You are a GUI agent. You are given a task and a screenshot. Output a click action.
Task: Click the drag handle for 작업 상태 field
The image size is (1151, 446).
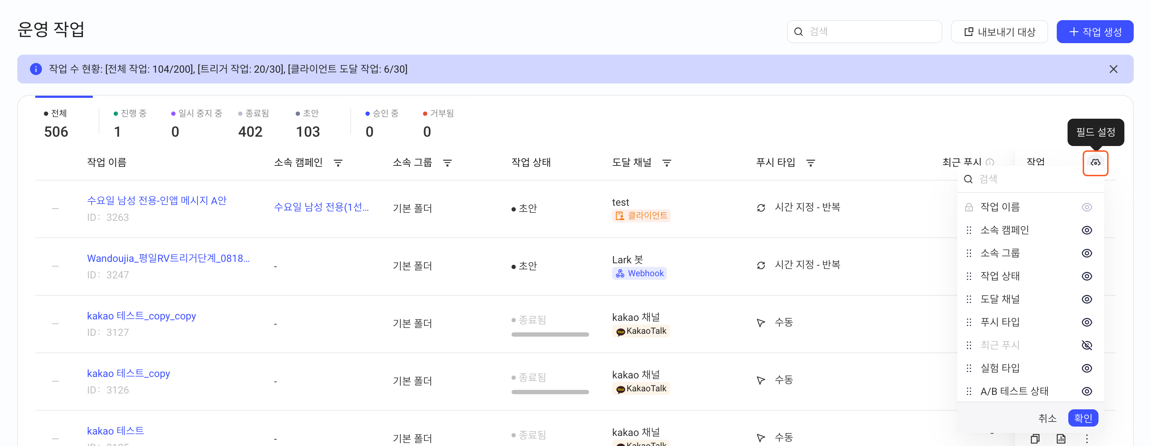pos(969,276)
